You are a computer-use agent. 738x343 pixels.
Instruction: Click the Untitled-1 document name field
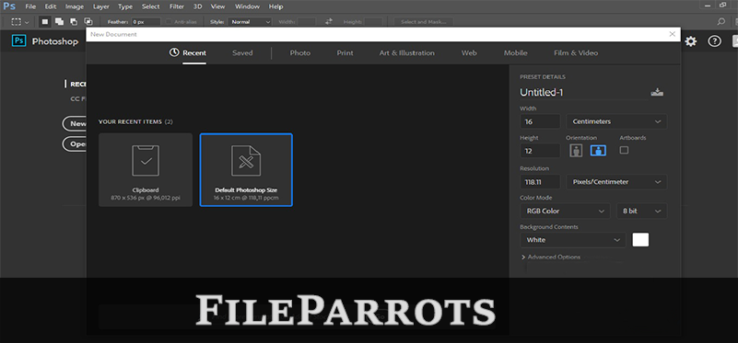583,93
